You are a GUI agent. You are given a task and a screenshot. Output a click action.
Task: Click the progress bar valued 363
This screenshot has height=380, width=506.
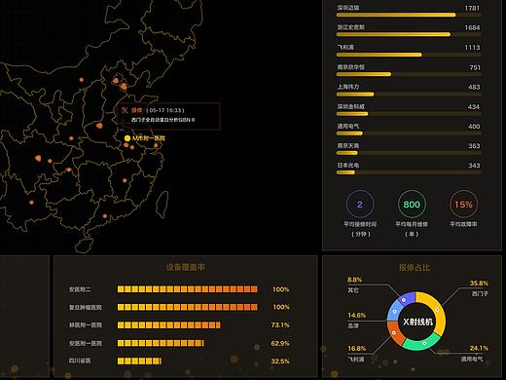409,153
